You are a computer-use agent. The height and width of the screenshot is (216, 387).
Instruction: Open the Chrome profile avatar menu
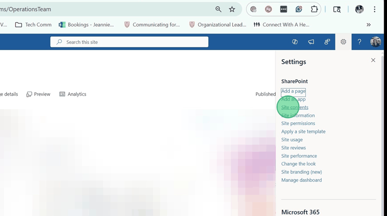[359, 9]
